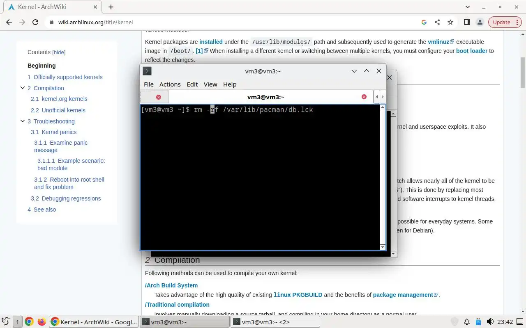Jump to kernel.org kernels section
Viewport: 526px width, 328px height.
point(59,99)
